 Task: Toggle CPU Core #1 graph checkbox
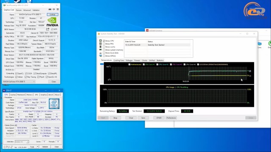144,65
